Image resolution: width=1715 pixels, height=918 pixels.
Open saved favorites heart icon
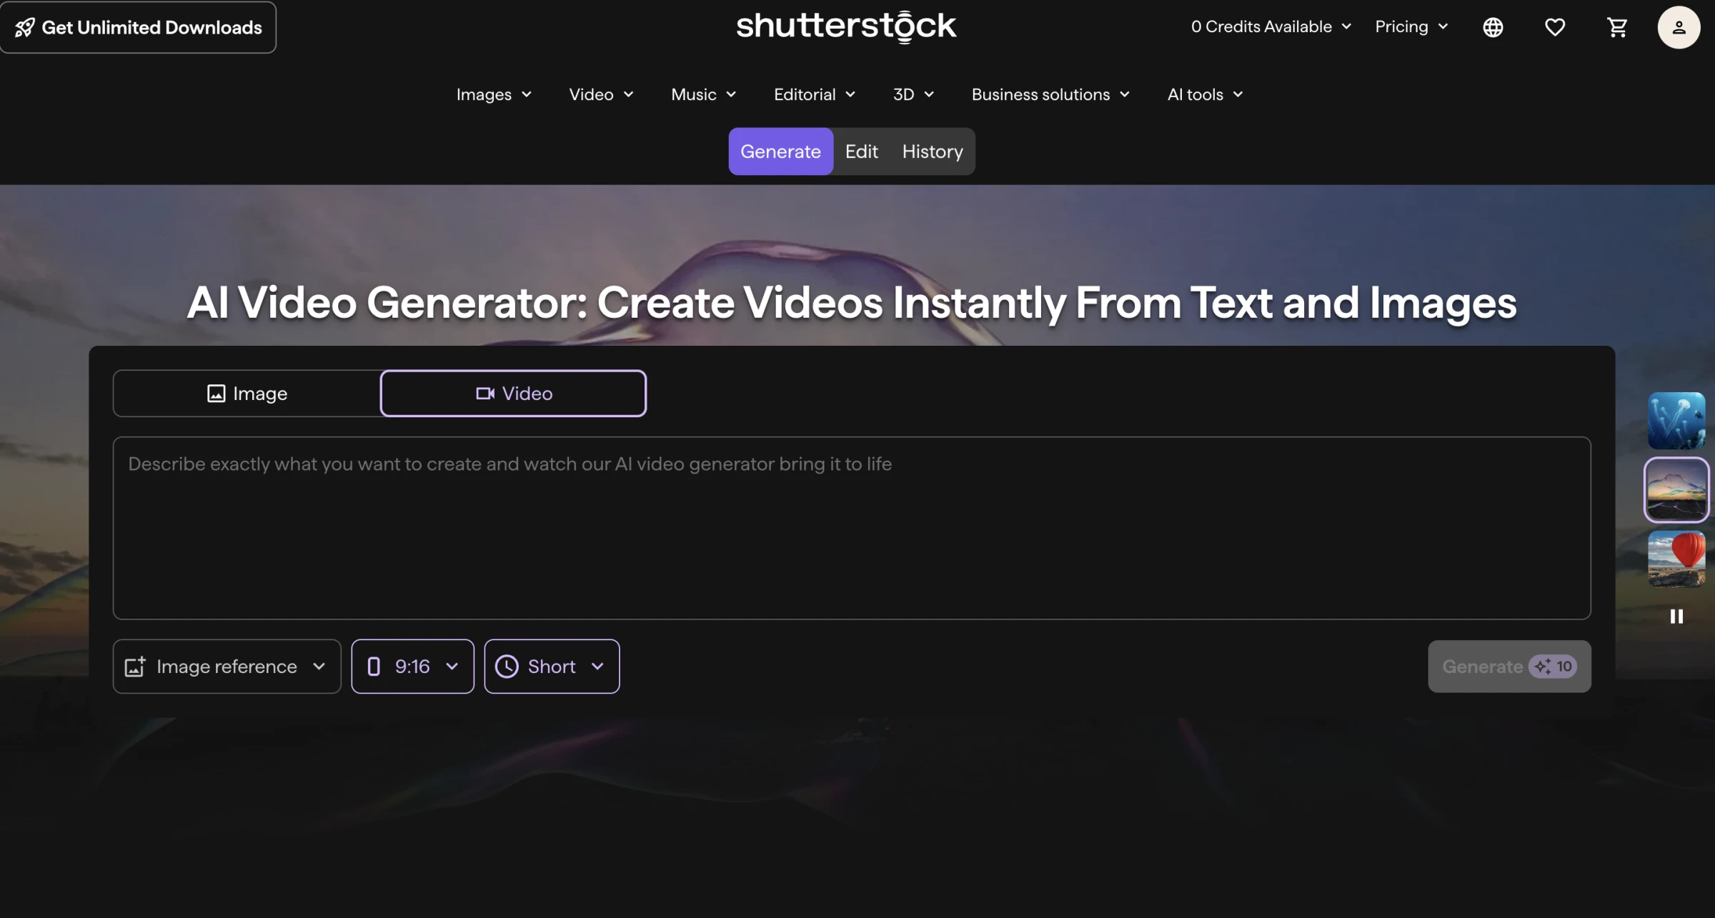coord(1555,27)
